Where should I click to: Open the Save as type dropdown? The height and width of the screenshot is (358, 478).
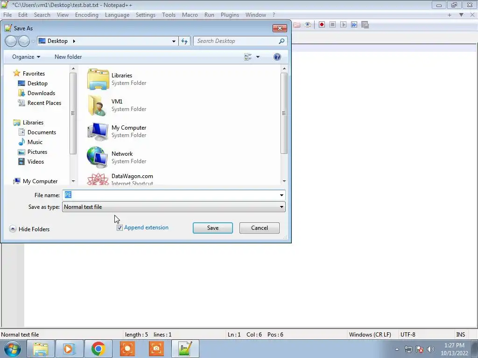click(x=174, y=207)
